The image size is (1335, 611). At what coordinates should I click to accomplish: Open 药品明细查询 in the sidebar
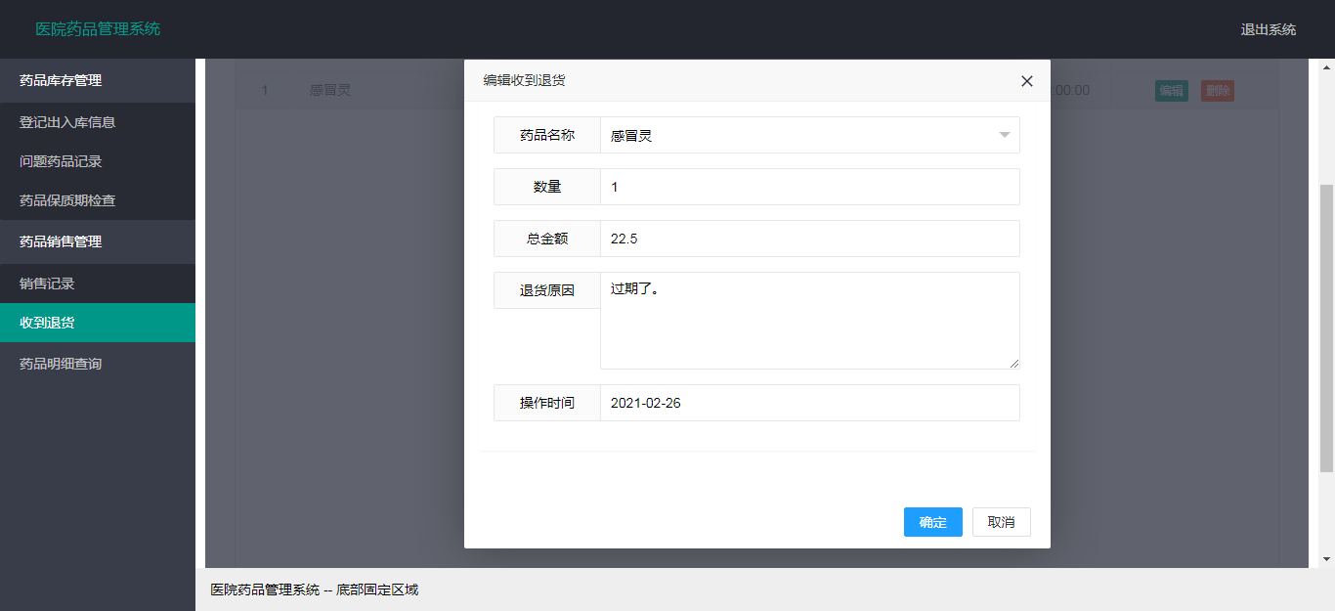pyautogui.click(x=98, y=364)
